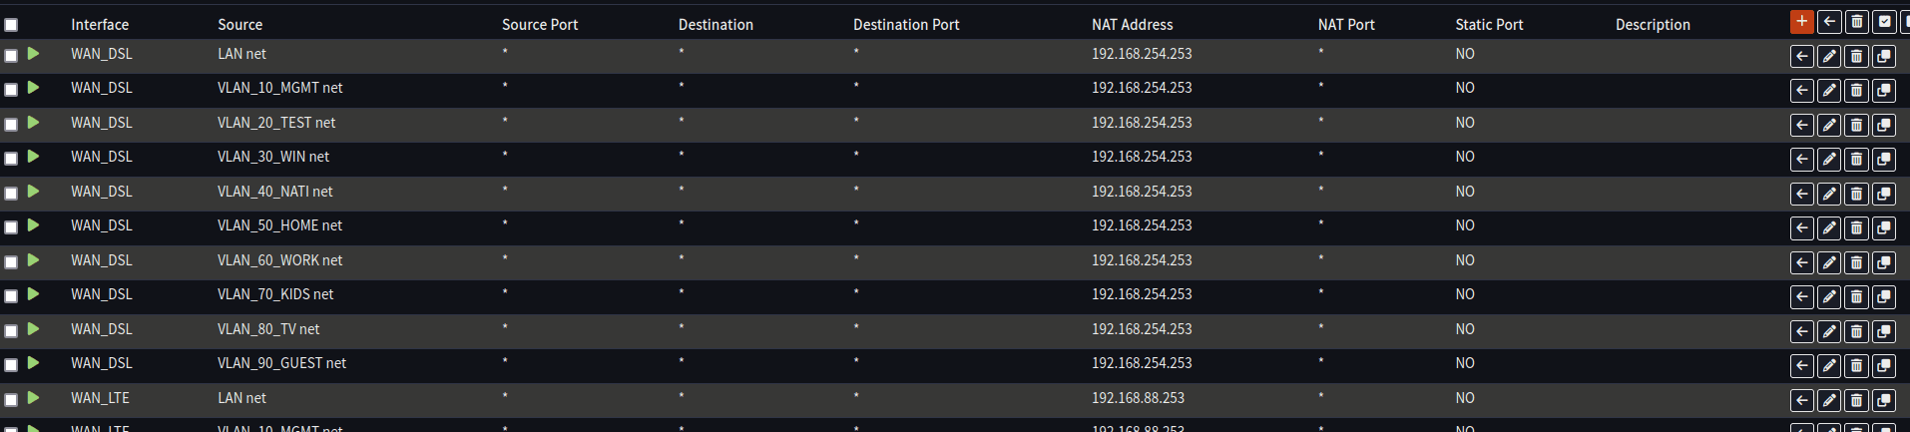The height and width of the screenshot is (432, 1910).
Task: Toggle enabled state of WAN_LTE LAN net rule
Action: (34, 398)
